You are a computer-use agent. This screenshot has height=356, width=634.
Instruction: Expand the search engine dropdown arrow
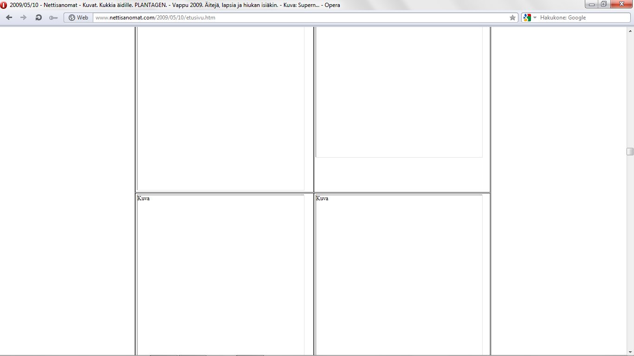[x=535, y=18]
